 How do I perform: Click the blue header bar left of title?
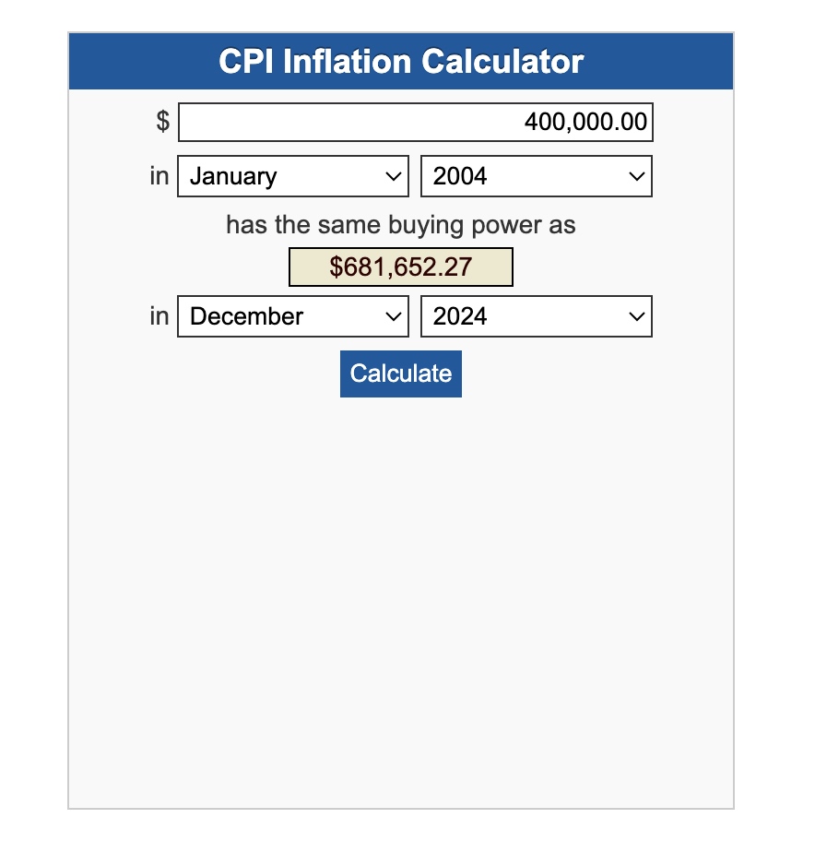(138, 62)
